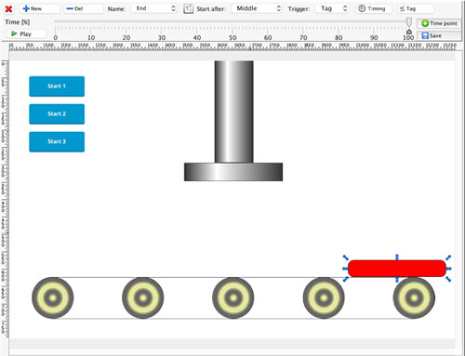Image resolution: width=465 pixels, height=356 pixels.
Task: Play the animation
Action: (x=25, y=33)
